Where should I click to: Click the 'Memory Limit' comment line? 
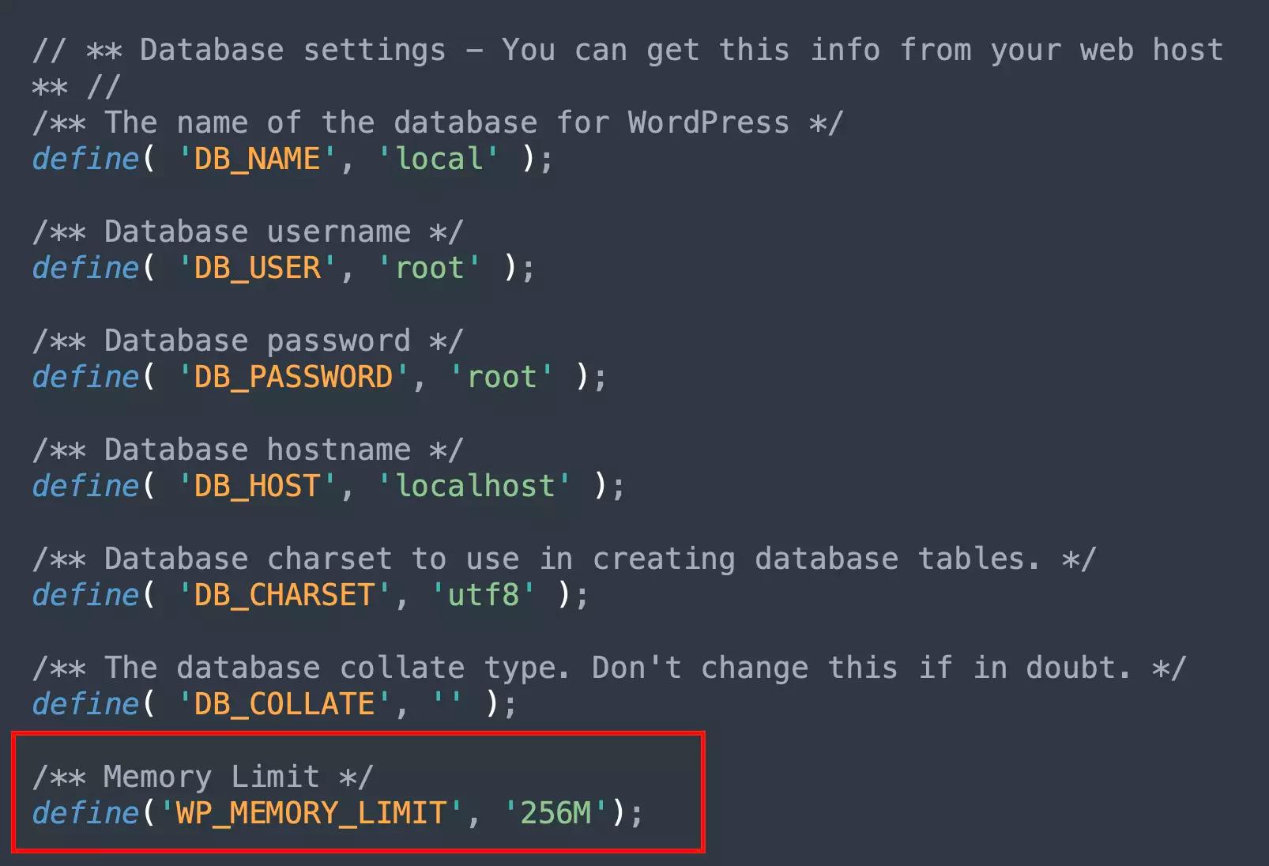point(202,777)
